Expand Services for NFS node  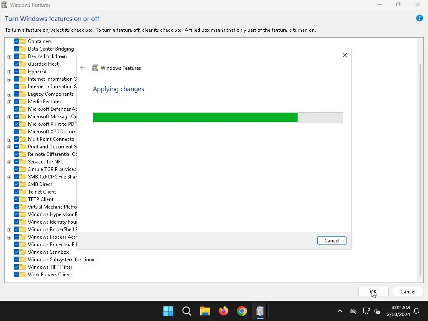tap(9, 162)
